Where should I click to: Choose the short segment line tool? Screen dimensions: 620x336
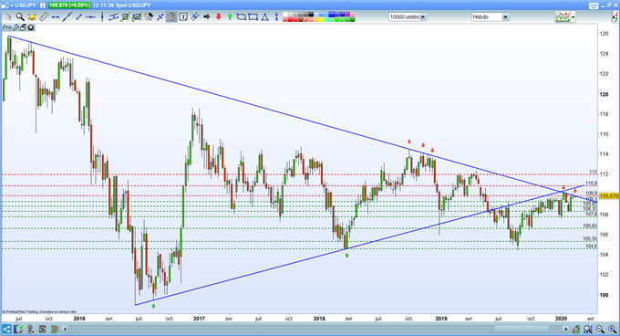pos(78,17)
